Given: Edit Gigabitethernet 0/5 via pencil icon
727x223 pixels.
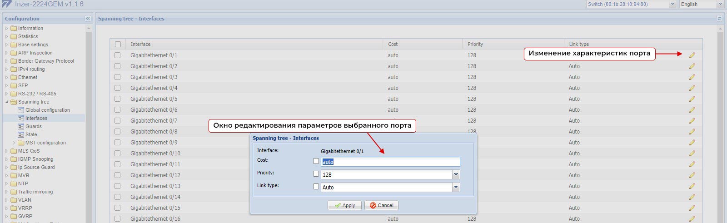Looking at the screenshot, I should [692, 99].
